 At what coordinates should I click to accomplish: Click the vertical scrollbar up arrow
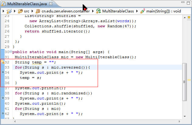point(185,18)
